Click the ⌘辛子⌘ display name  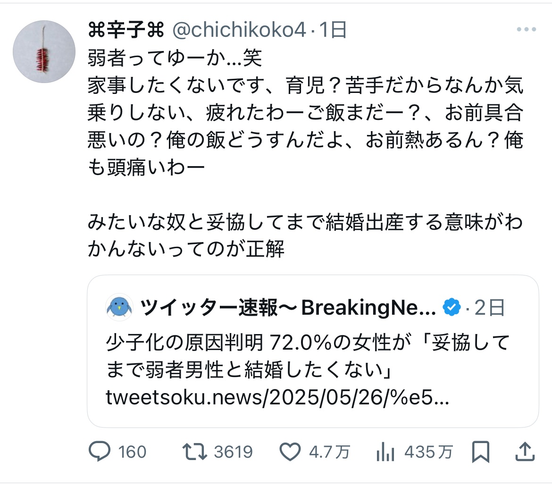[125, 31]
